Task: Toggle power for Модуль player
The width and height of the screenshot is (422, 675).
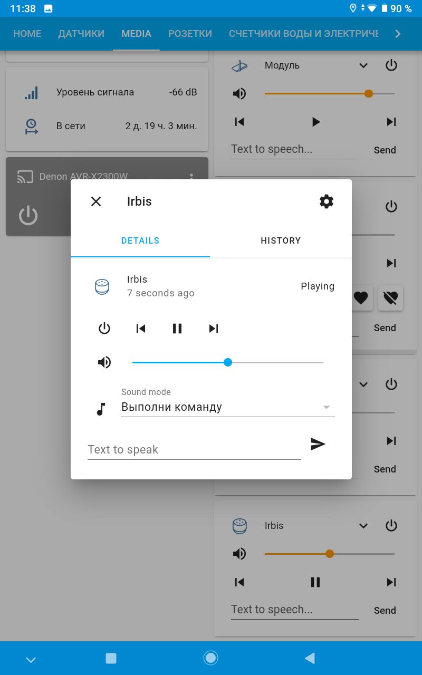Action: coord(391,65)
